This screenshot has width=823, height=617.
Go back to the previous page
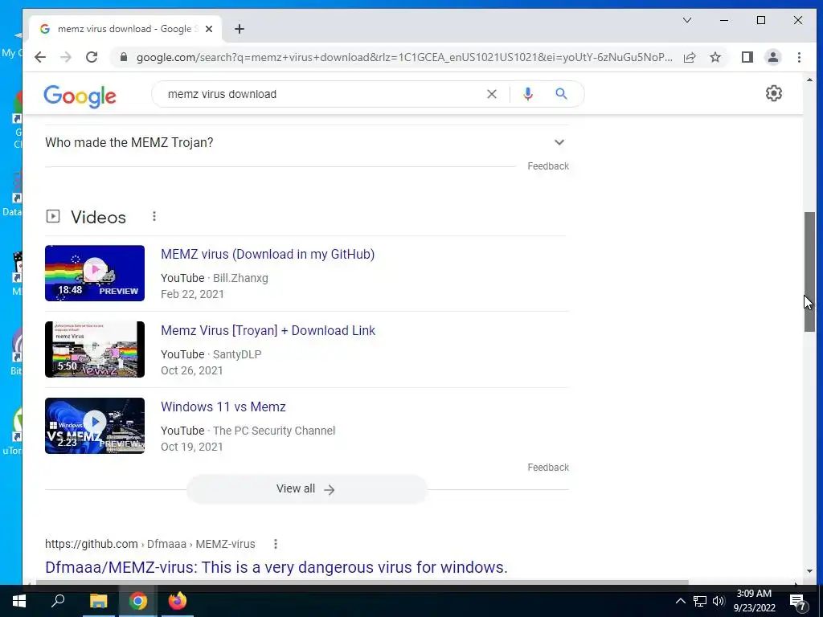(40, 57)
